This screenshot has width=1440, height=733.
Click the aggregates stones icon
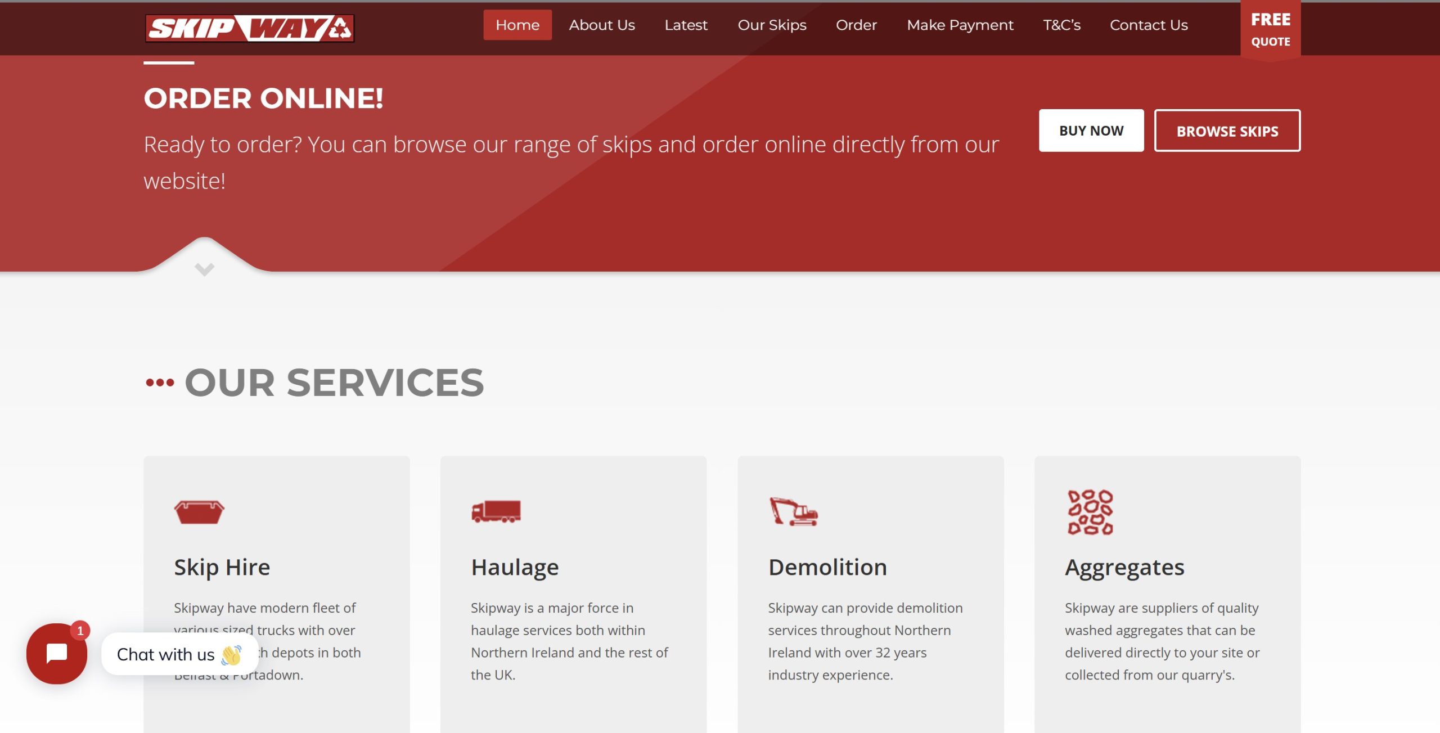[x=1090, y=512]
